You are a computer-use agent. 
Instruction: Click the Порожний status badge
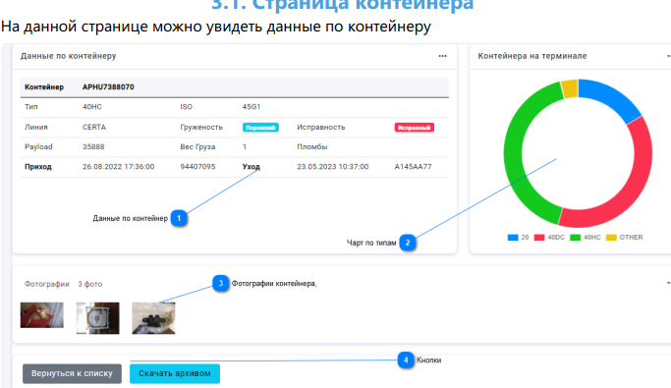click(260, 128)
